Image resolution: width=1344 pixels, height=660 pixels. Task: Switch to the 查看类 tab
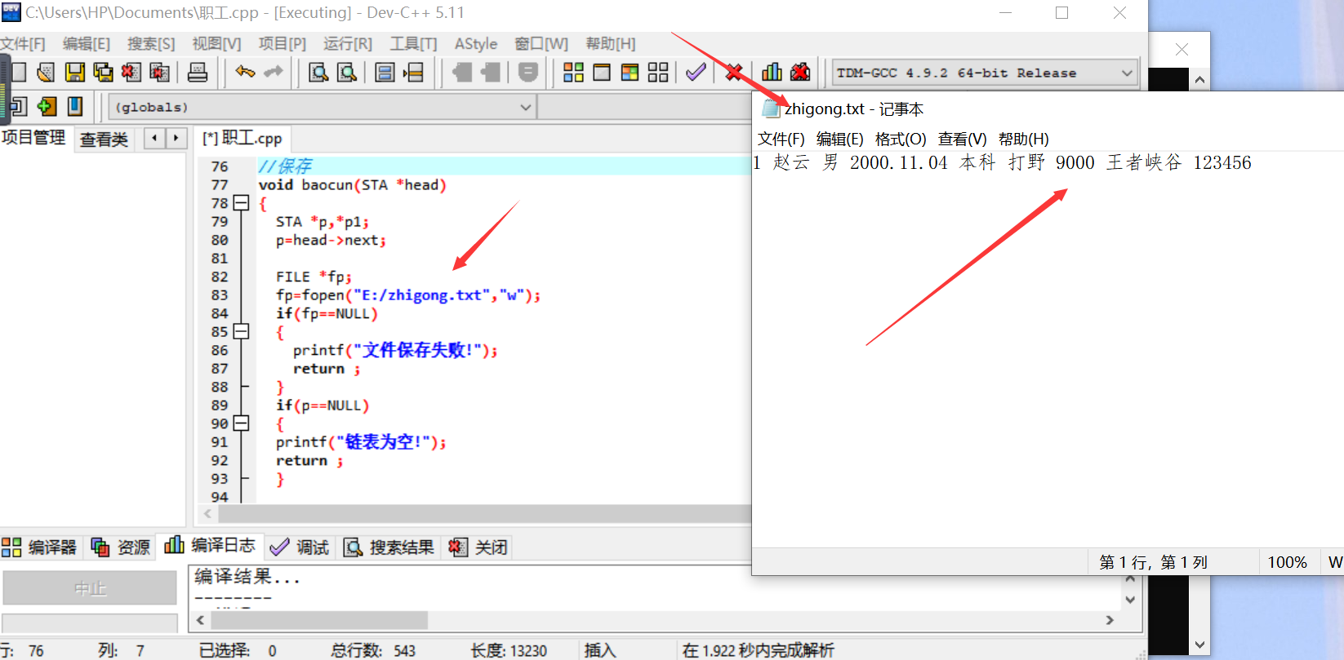(105, 139)
